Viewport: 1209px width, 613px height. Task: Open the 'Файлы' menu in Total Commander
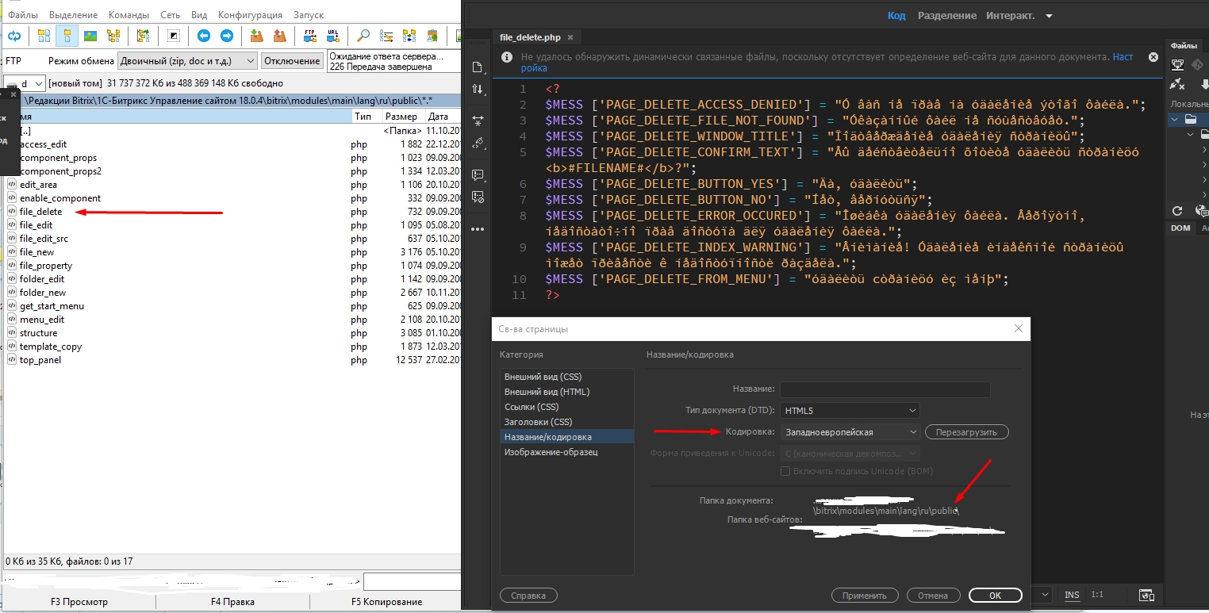23,15
